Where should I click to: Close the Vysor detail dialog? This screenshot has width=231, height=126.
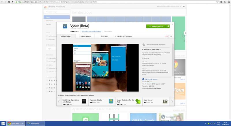tap(172, 24)
